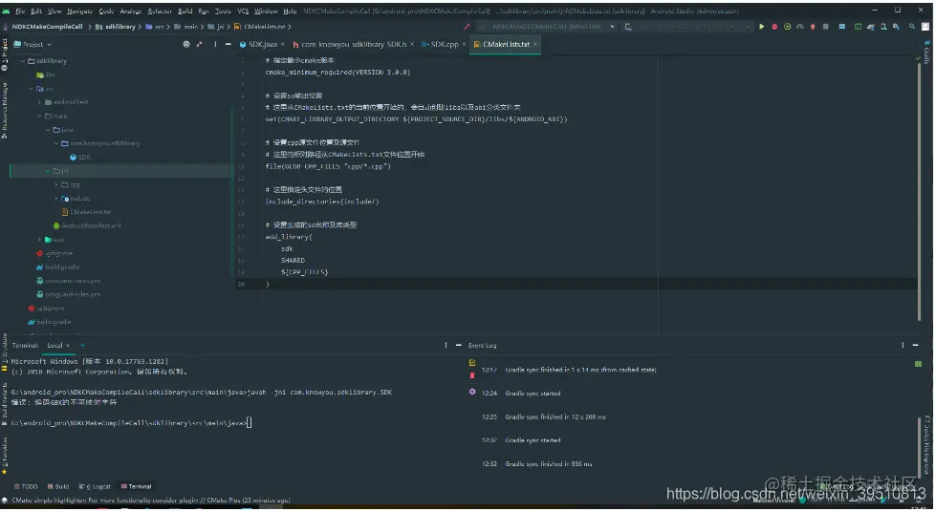Viewport: 936px width, 512px height.
Task: Open run configuration NDKCMAKECOMPILECALL dropdown
Action: pyautogui.click(x=546, y=27)
